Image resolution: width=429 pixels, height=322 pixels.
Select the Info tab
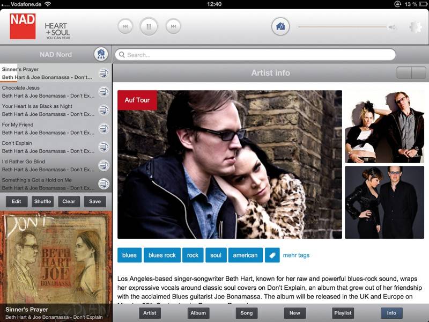coord(391,313)
